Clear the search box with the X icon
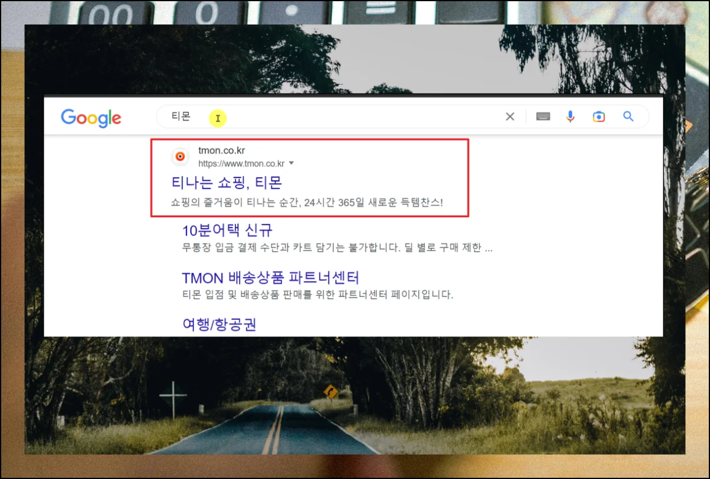This screenshot has height=479, width=710. tap(510, 116)
